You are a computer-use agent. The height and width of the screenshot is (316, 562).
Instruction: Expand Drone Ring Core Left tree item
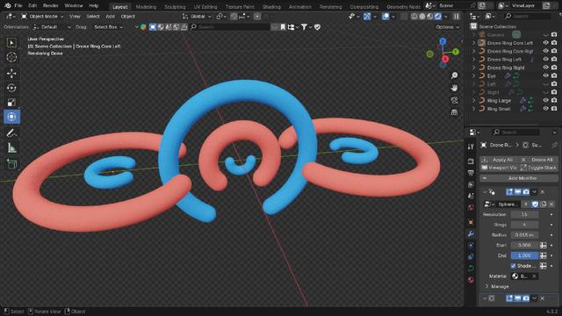474,43
